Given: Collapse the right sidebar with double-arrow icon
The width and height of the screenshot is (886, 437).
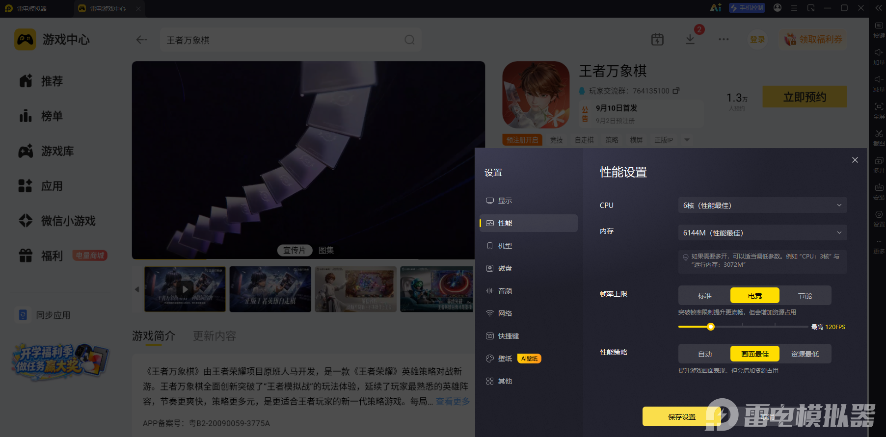Looking at the screenshot, I should click(879, 8).
